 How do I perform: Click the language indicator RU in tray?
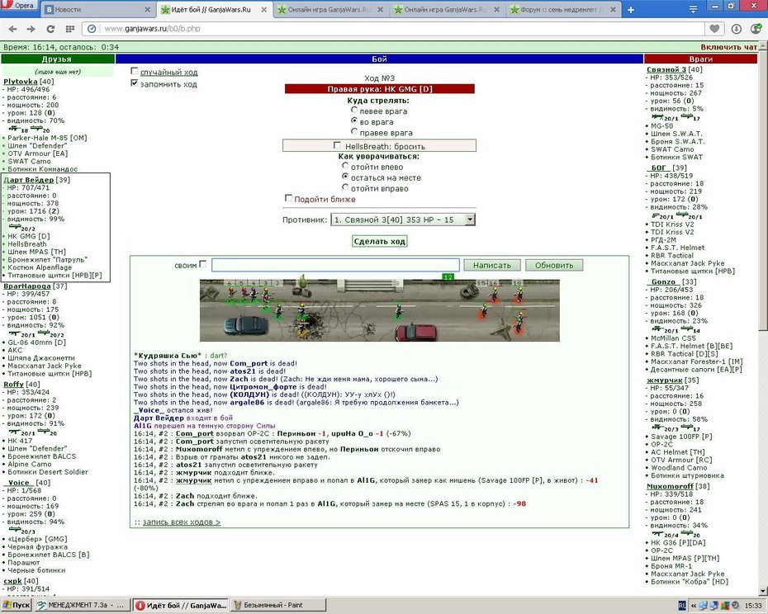pos(682,606)
